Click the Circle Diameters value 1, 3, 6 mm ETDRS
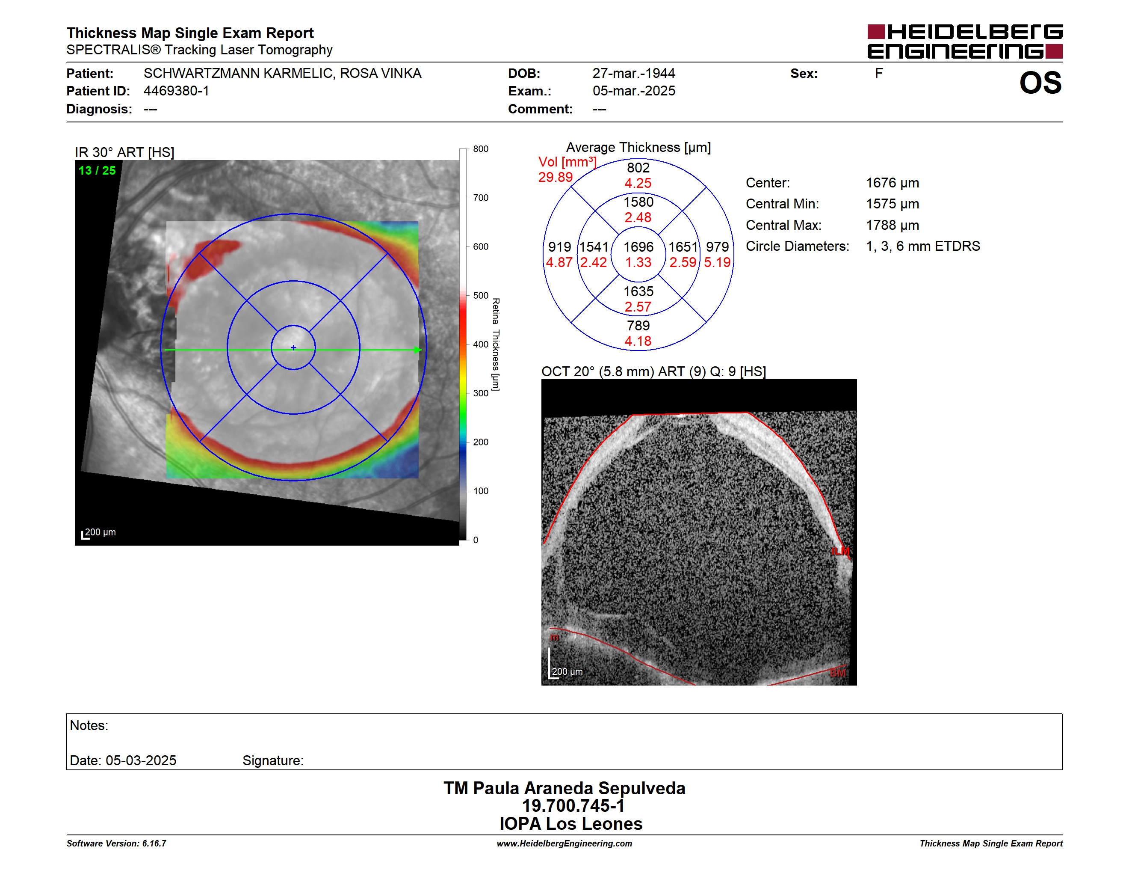This screenshot has width=1129, height=873. (923, 246)
